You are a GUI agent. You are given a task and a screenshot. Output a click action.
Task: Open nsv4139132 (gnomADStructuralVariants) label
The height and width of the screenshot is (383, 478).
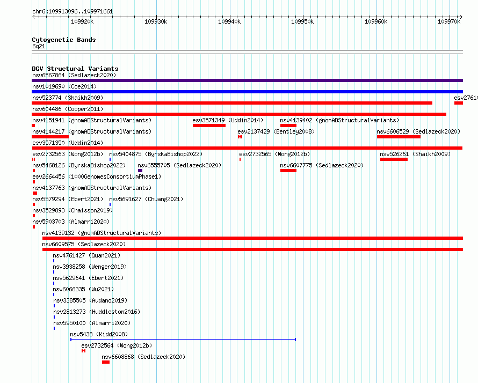pyautogui.click(x=102, y=233)
